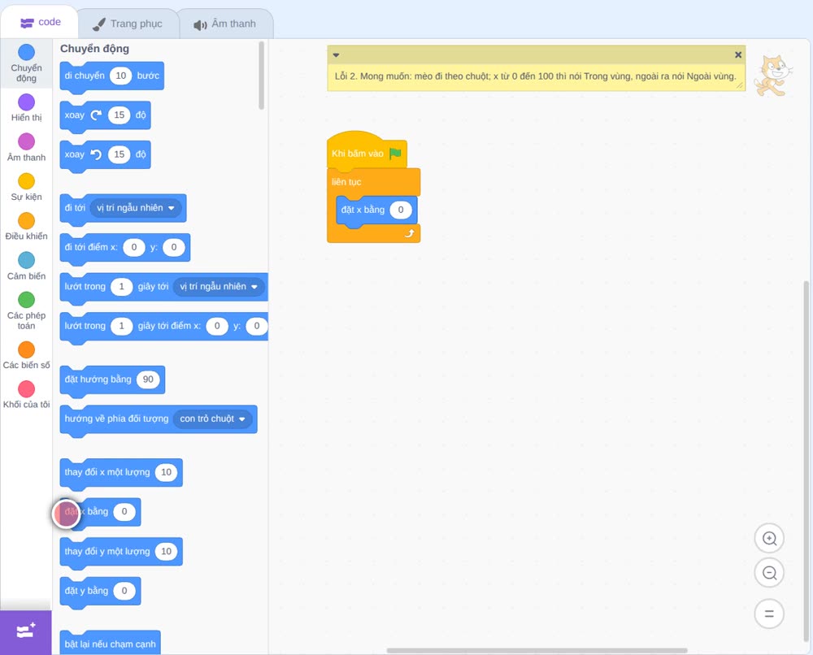Select the Điều khiển category circle
Image resolution: width=813 pixels, height=655 pixels.
click(27, 221)
